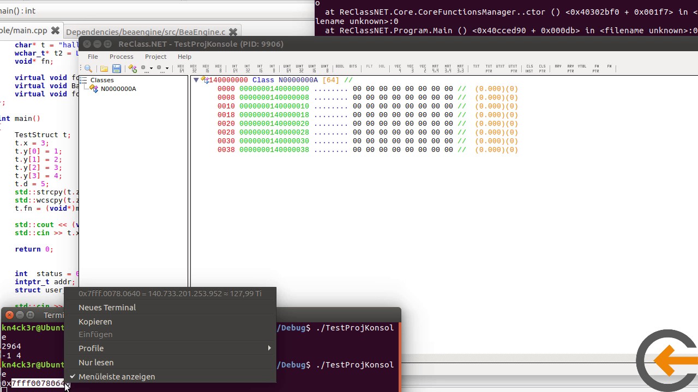Click memory row at offset 0018
698x392 pixels.
[368, 115]
